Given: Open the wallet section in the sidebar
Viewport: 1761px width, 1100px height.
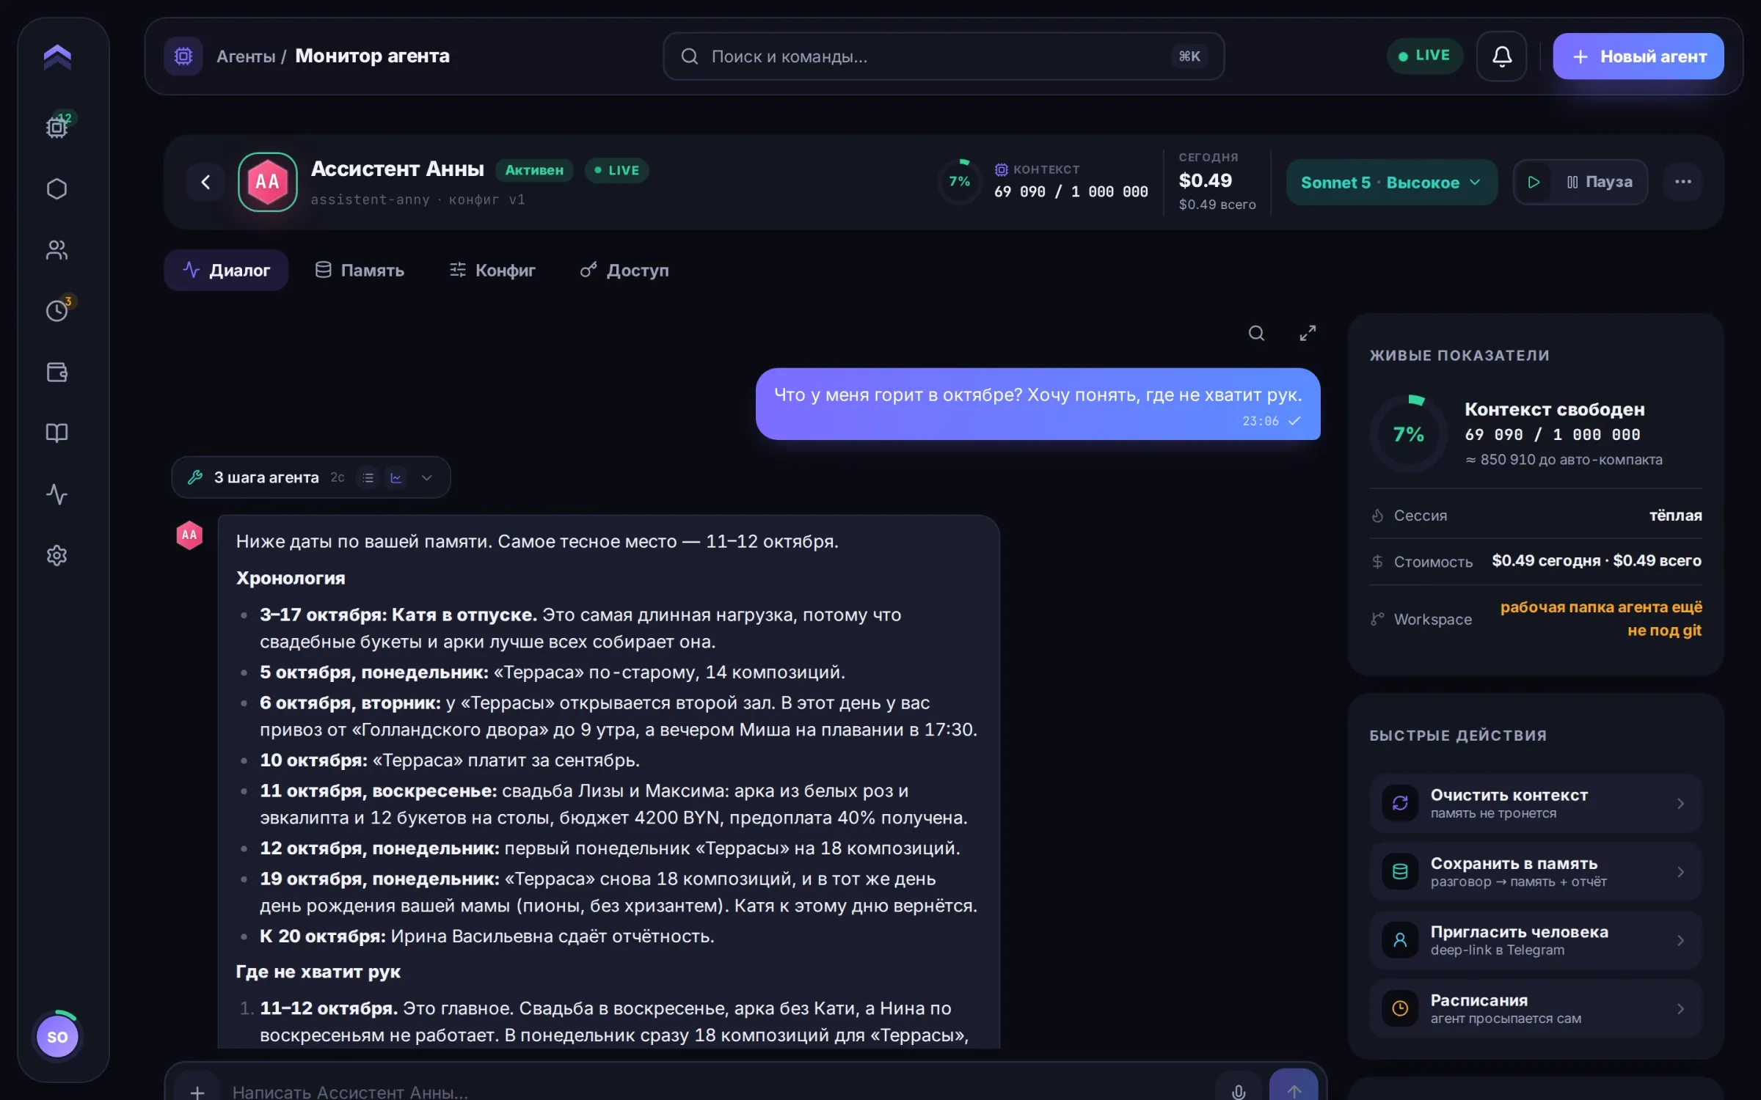Looking at the screenshot, I should click(x=57, y=372).
